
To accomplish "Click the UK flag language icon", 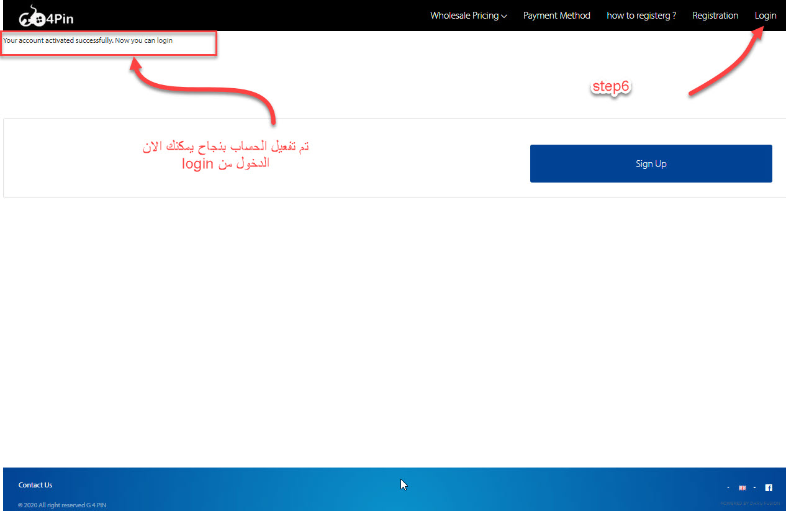I will point(742,488).
